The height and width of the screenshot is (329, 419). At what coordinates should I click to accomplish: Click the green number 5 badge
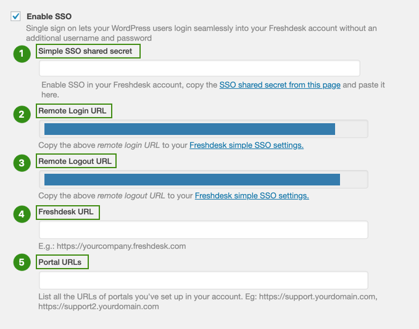pos(22,262)
